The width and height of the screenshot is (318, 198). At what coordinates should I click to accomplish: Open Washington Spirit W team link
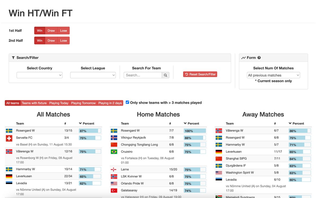point(240,173)
